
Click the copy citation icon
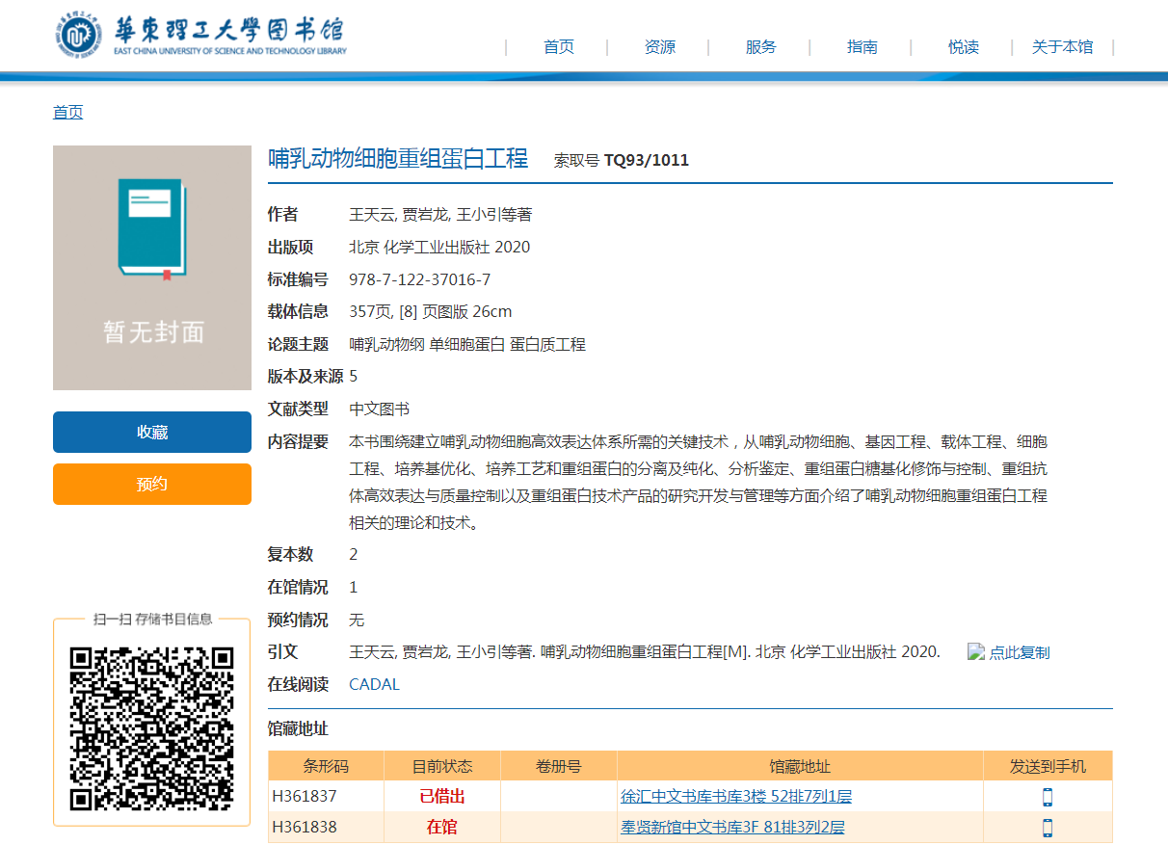[x=976, y=651]
